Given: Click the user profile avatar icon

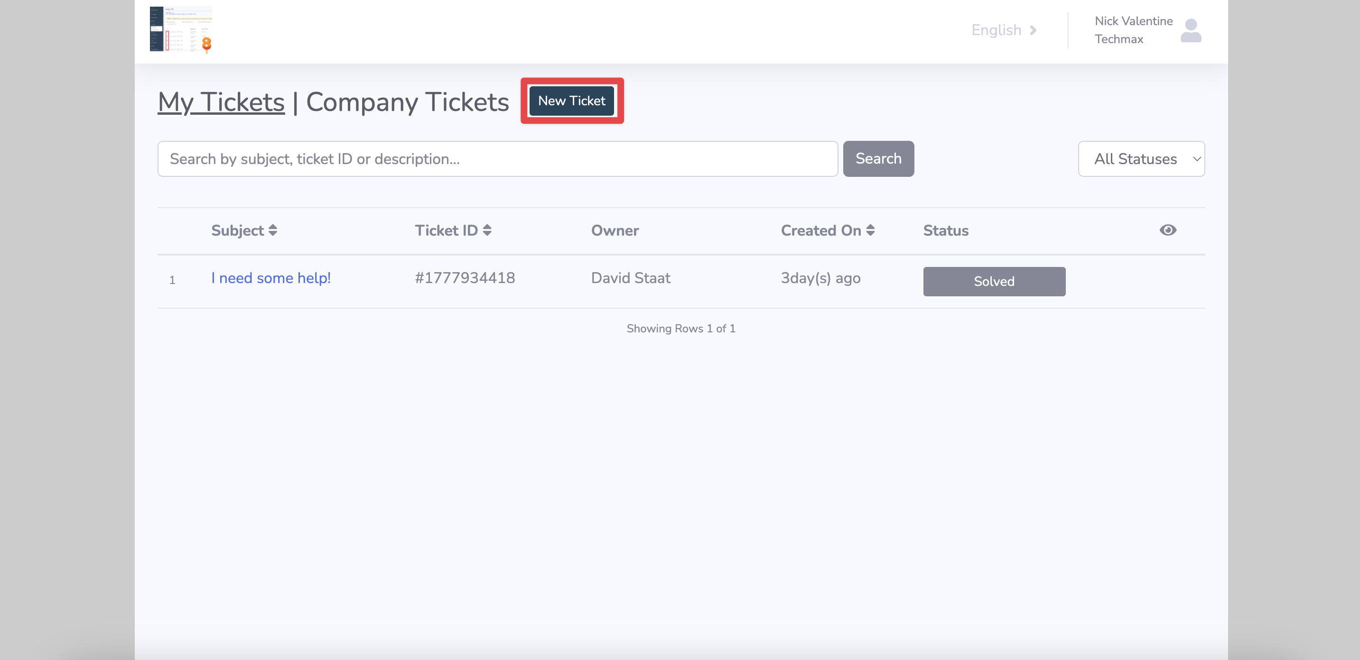Looking at the screenshot, I should pos(1191,31).
